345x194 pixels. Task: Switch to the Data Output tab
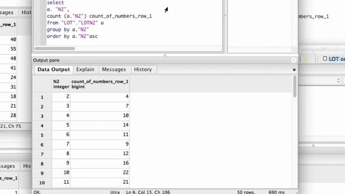pyautogui.click(x=53, y=70)
